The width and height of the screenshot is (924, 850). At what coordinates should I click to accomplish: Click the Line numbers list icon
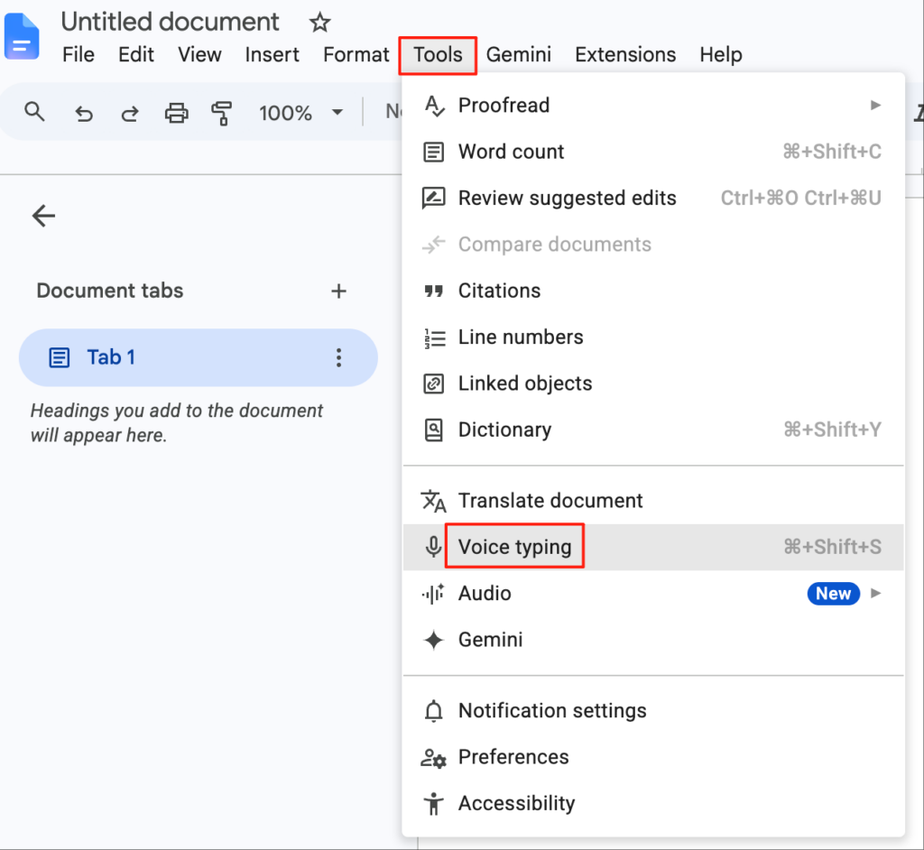[x=434, y=337]
